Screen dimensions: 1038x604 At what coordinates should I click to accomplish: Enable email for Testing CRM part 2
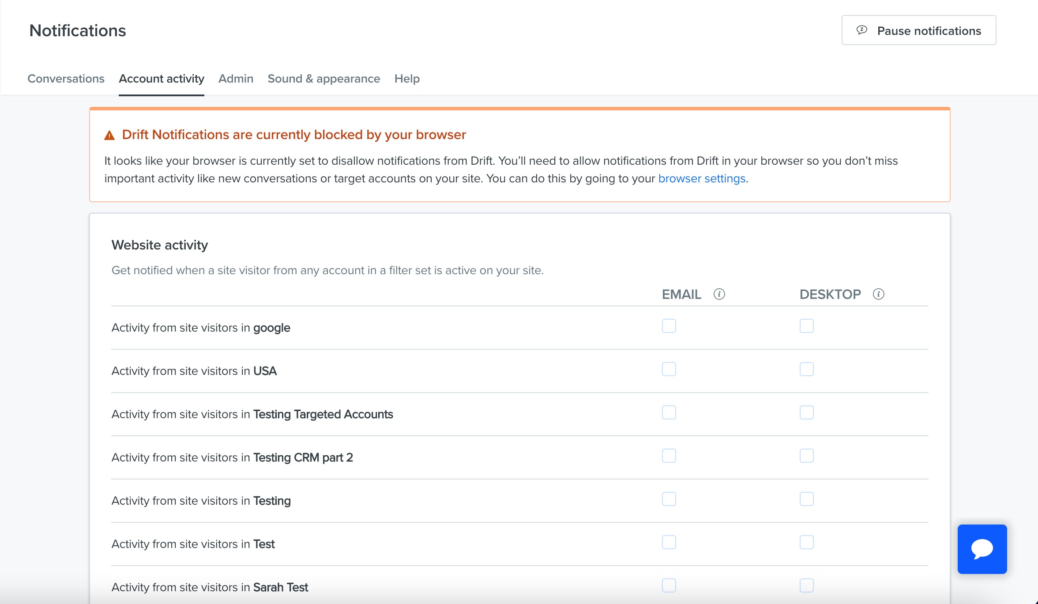(x=669, y=456)
